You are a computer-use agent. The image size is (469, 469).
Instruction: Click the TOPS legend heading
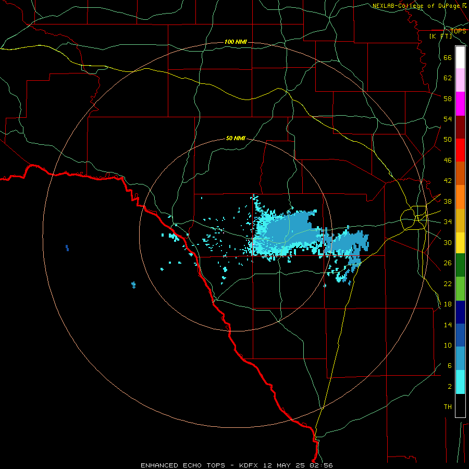458,31
